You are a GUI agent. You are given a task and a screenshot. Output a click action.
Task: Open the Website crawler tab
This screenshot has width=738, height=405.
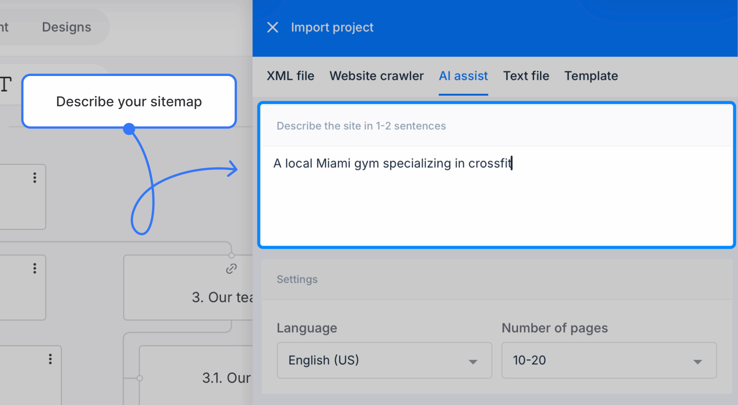click(376, 76)
